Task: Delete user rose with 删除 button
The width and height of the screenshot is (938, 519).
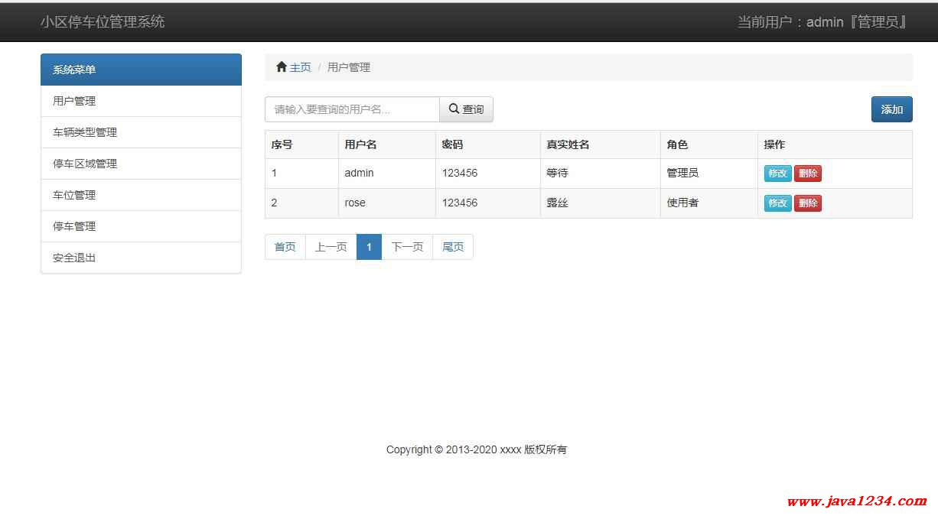Action: [807, 203]
